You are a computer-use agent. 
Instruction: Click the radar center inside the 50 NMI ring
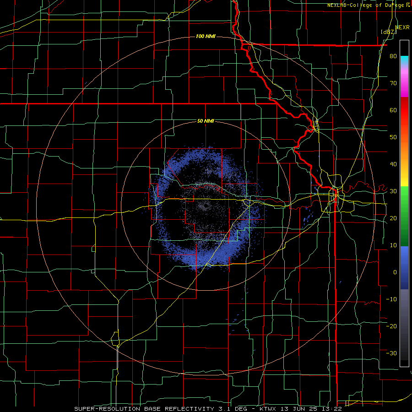(206, 206)
